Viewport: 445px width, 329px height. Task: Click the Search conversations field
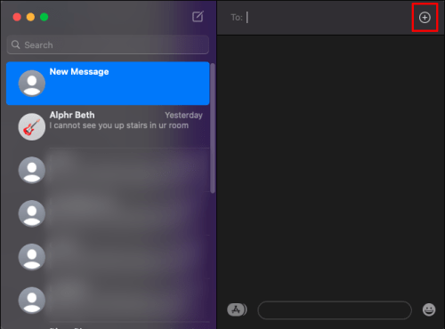point(108,44)
